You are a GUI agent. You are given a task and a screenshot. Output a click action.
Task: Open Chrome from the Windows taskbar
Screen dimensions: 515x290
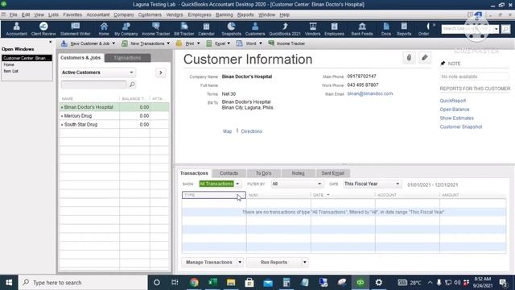coord(194,283)
